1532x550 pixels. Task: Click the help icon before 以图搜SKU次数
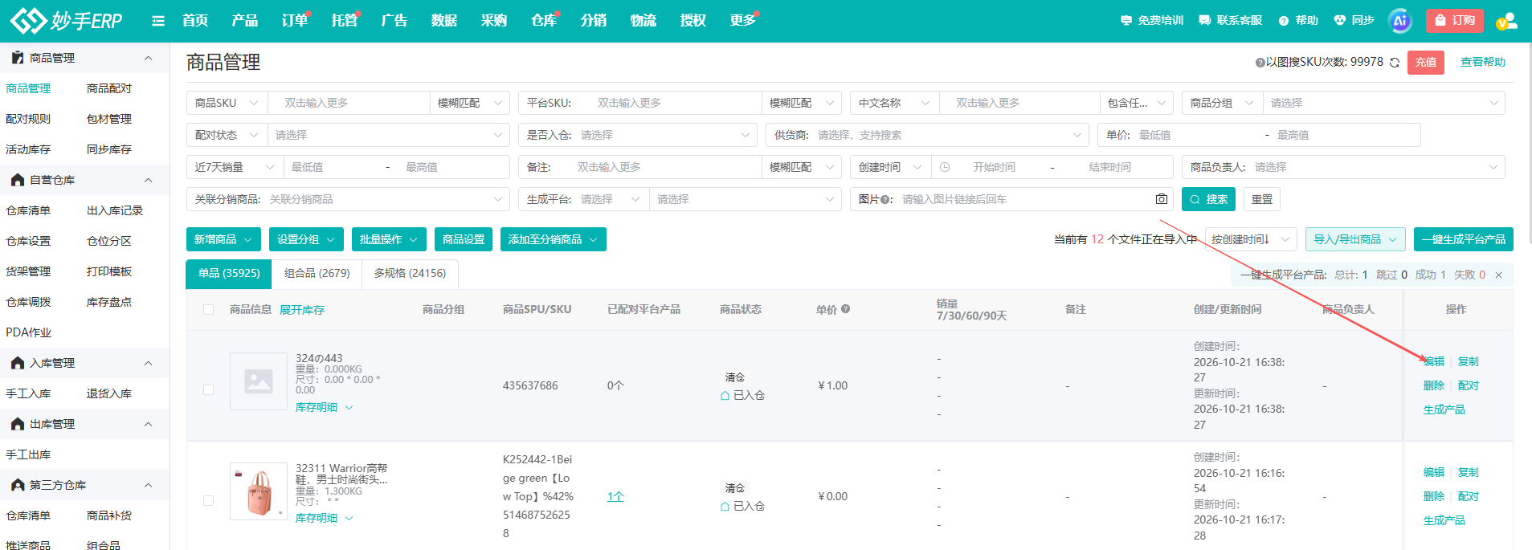click(1260, 63)
